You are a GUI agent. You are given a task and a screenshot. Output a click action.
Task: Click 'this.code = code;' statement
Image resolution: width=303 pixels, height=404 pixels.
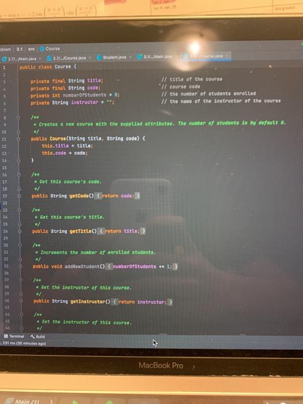65,153
